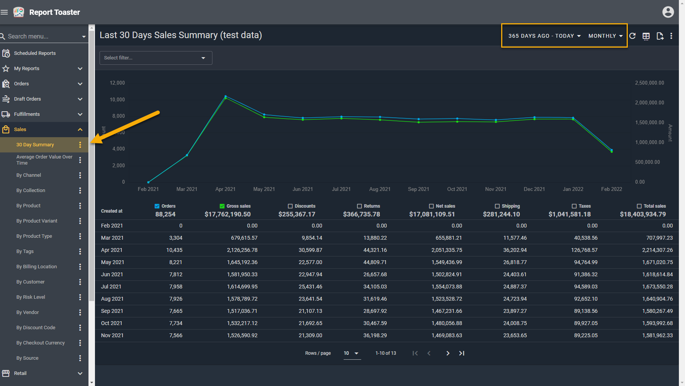This screenshot has width=685, height=386.
Task: Click the export report icon
Action: pos(660,36)
